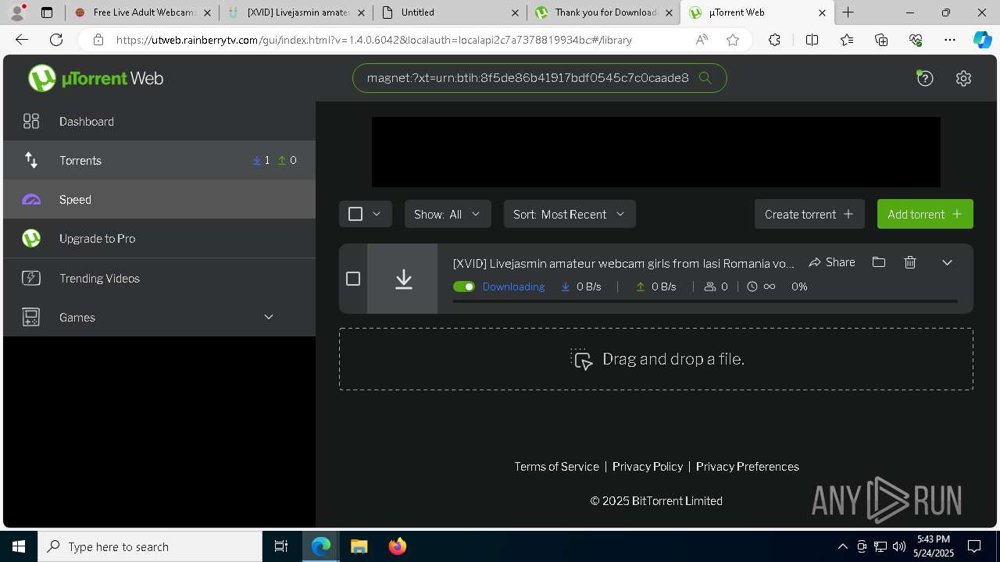Click the Trending Videos icon
This screenshot has width=1000, height=562.
[31, 278]
